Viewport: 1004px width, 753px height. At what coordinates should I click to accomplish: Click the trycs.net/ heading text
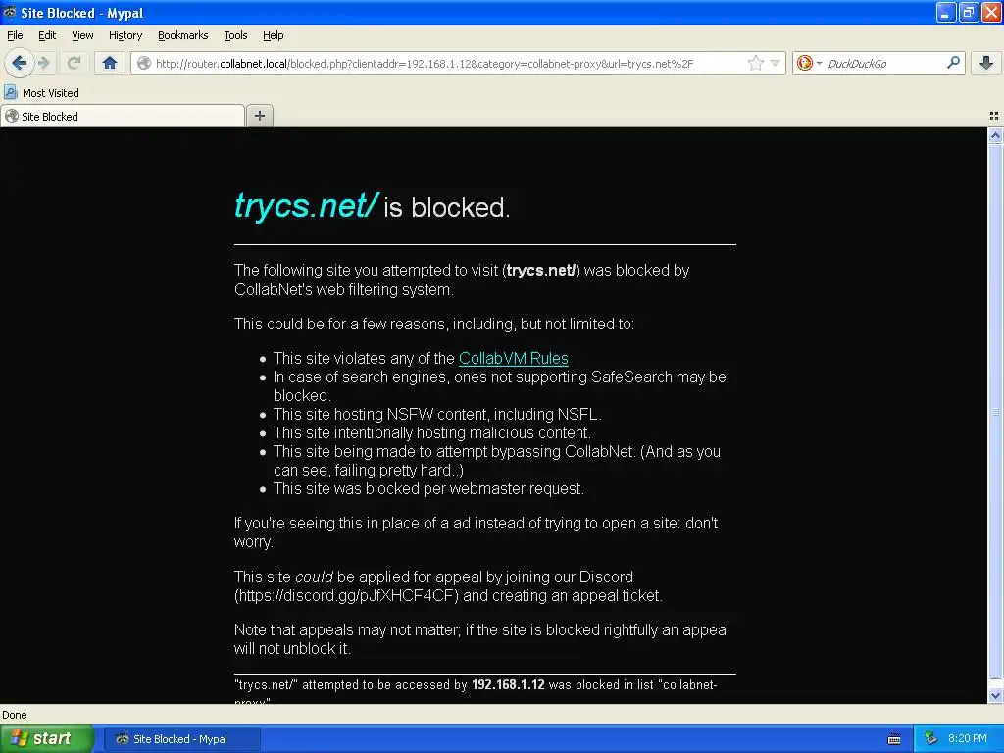pyautogui.click(x=307, y=205)
